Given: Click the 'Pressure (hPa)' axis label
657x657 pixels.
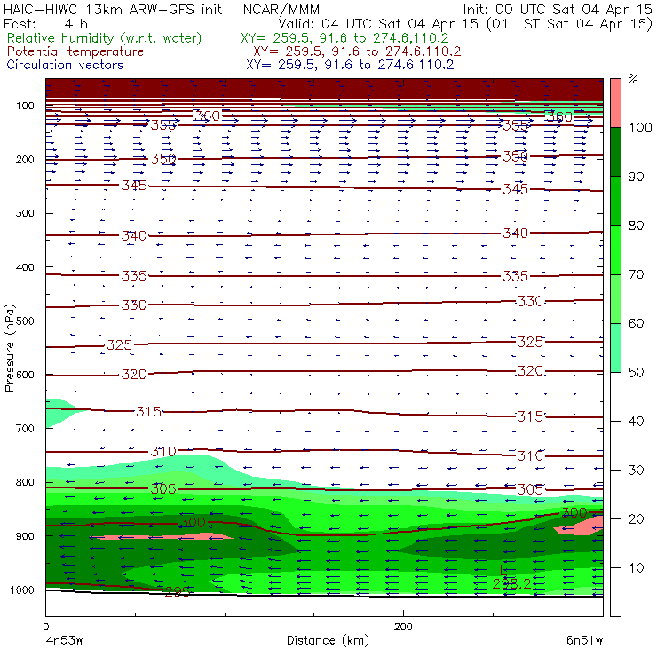Looking at the screenshot, I should [9, 348].
